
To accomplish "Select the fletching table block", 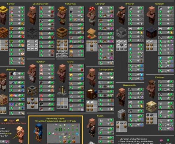I will tap(152, 106).
